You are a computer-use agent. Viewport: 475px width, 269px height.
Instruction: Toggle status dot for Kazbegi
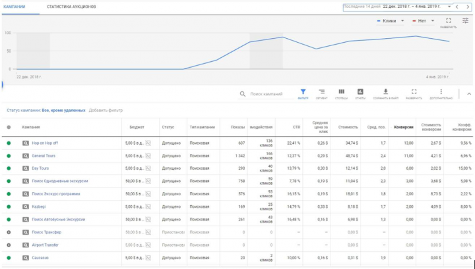(9, 207)
